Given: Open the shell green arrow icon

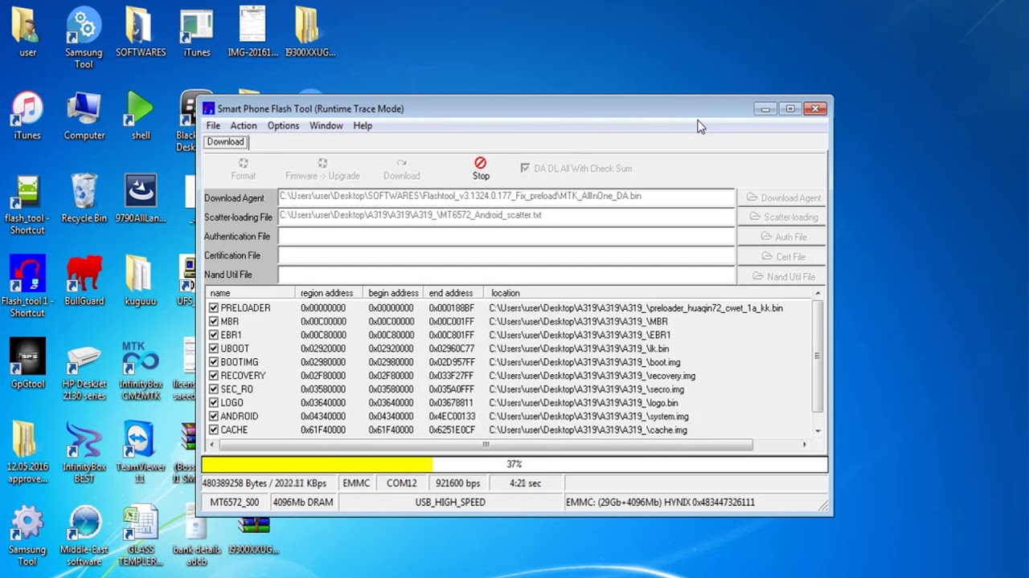Looking at the screenshot, I should (140, 109).
